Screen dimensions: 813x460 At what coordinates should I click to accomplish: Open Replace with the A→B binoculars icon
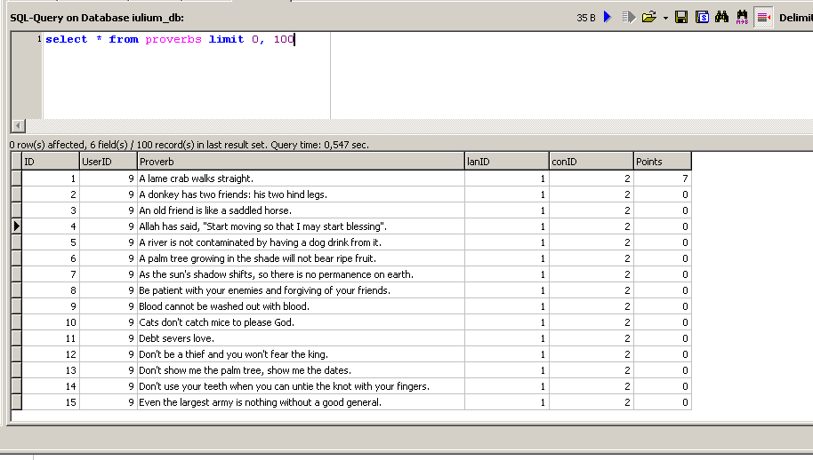(x=742, y=17)
